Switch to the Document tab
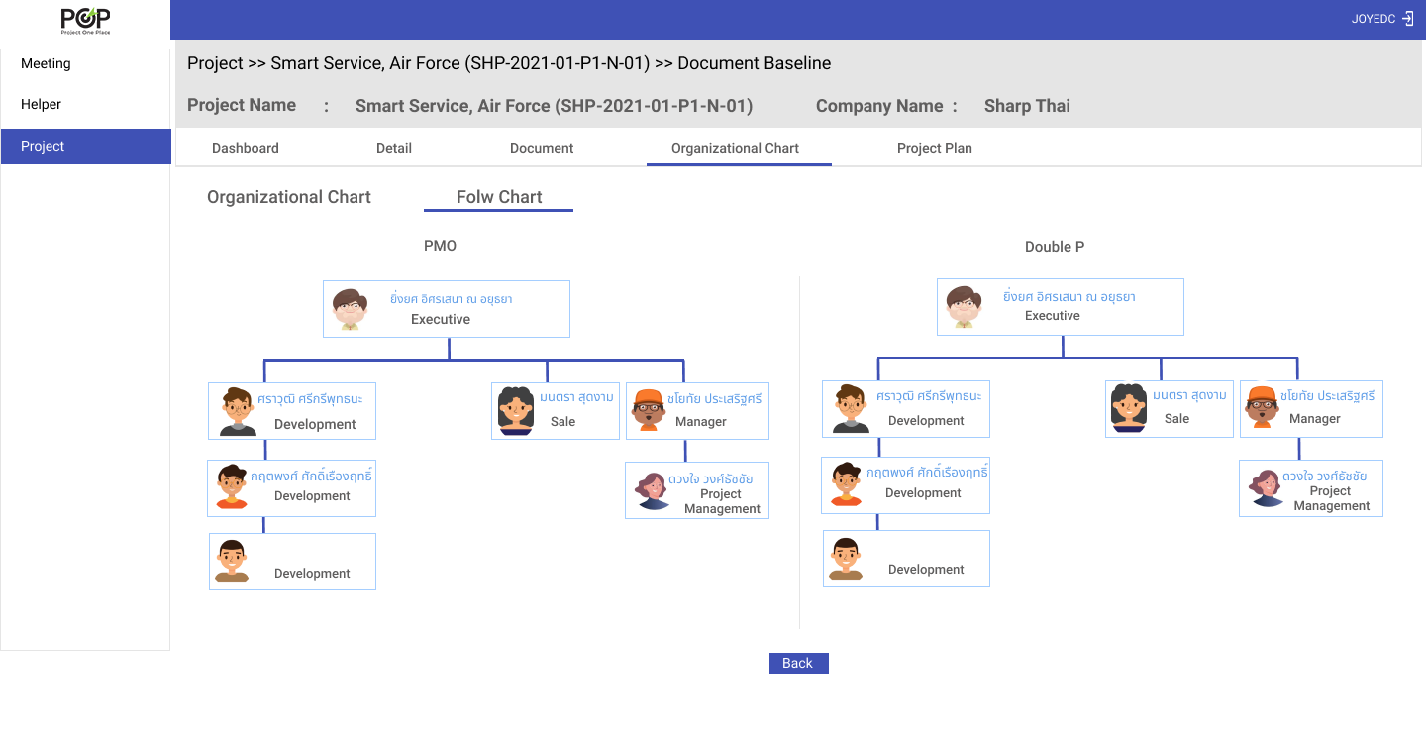 pos(542,148)
